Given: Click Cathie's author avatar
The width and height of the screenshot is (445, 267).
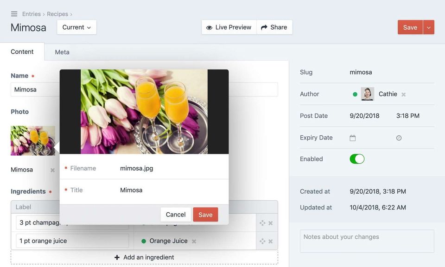Looking at the screenshot, I should (368, 94).
